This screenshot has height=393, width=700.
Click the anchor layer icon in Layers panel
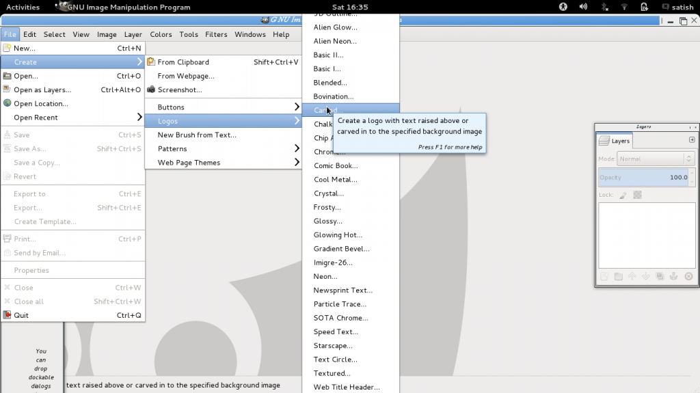673,277
